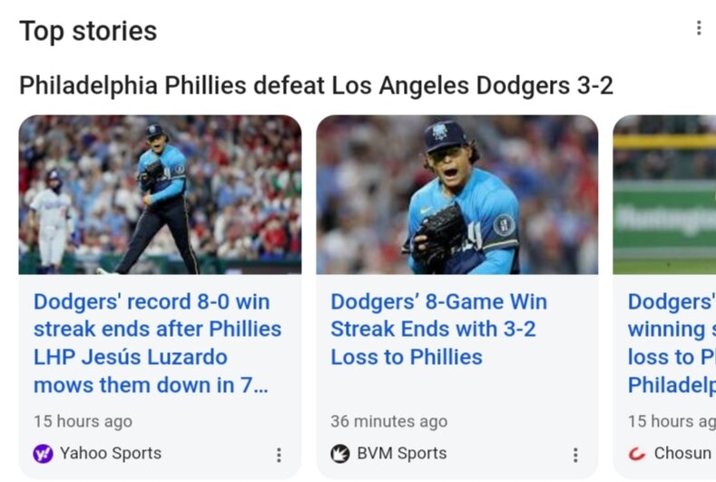
Task: Click the Chosun source name
Action: [x=682, y=453]
